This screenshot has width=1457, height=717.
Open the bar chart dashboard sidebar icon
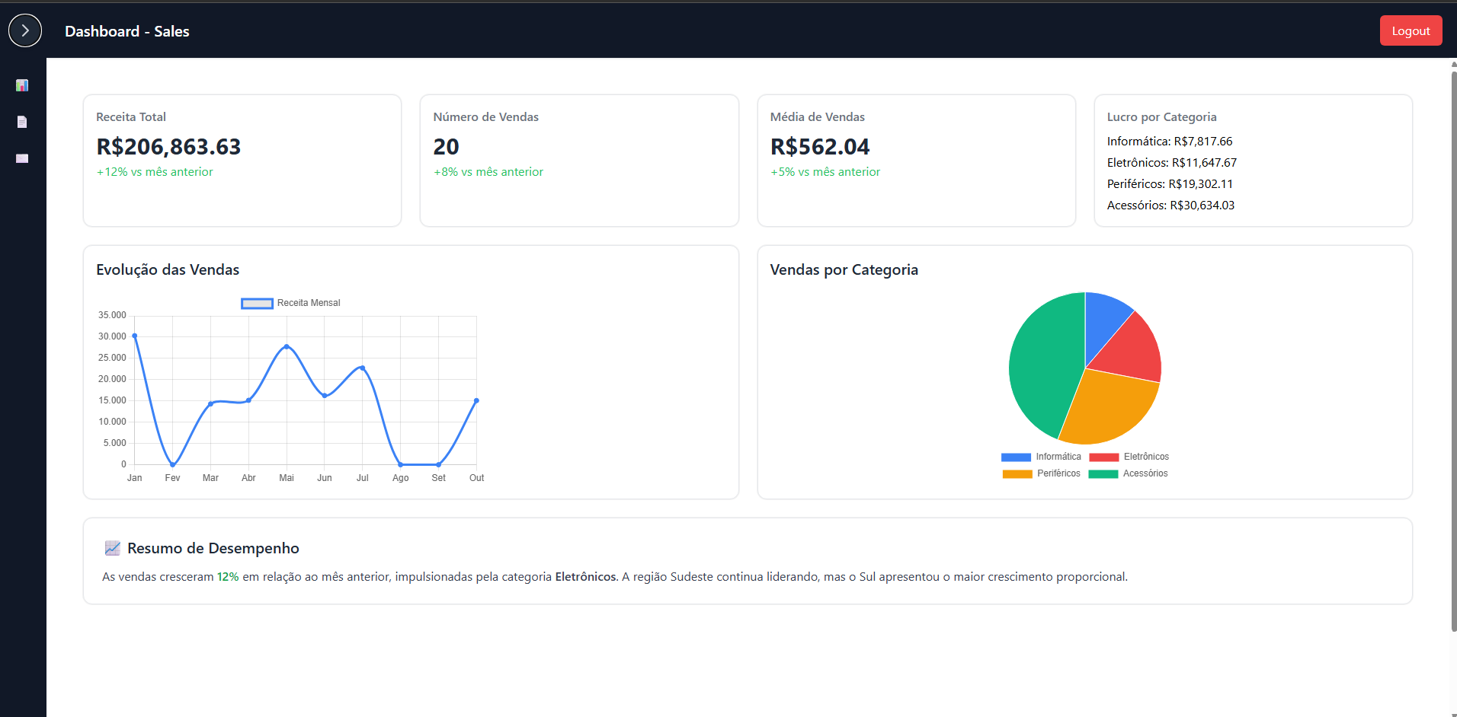click(22, 85)
